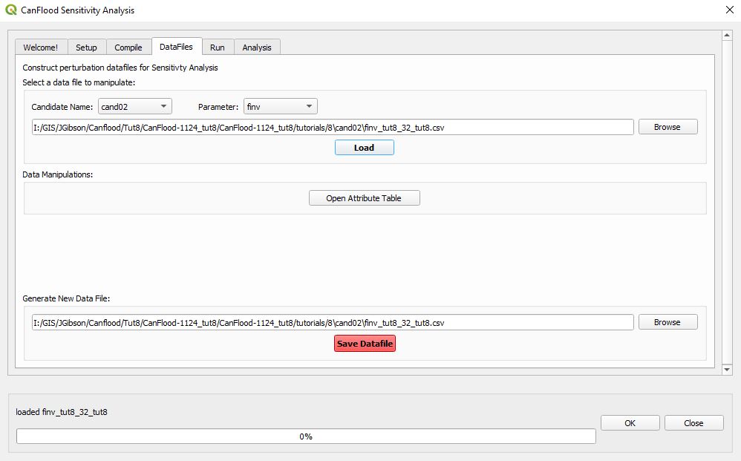This screenshot has width=741, height=461.
Task: Click the scrollbar up arrow
Action: click(728, 36)
